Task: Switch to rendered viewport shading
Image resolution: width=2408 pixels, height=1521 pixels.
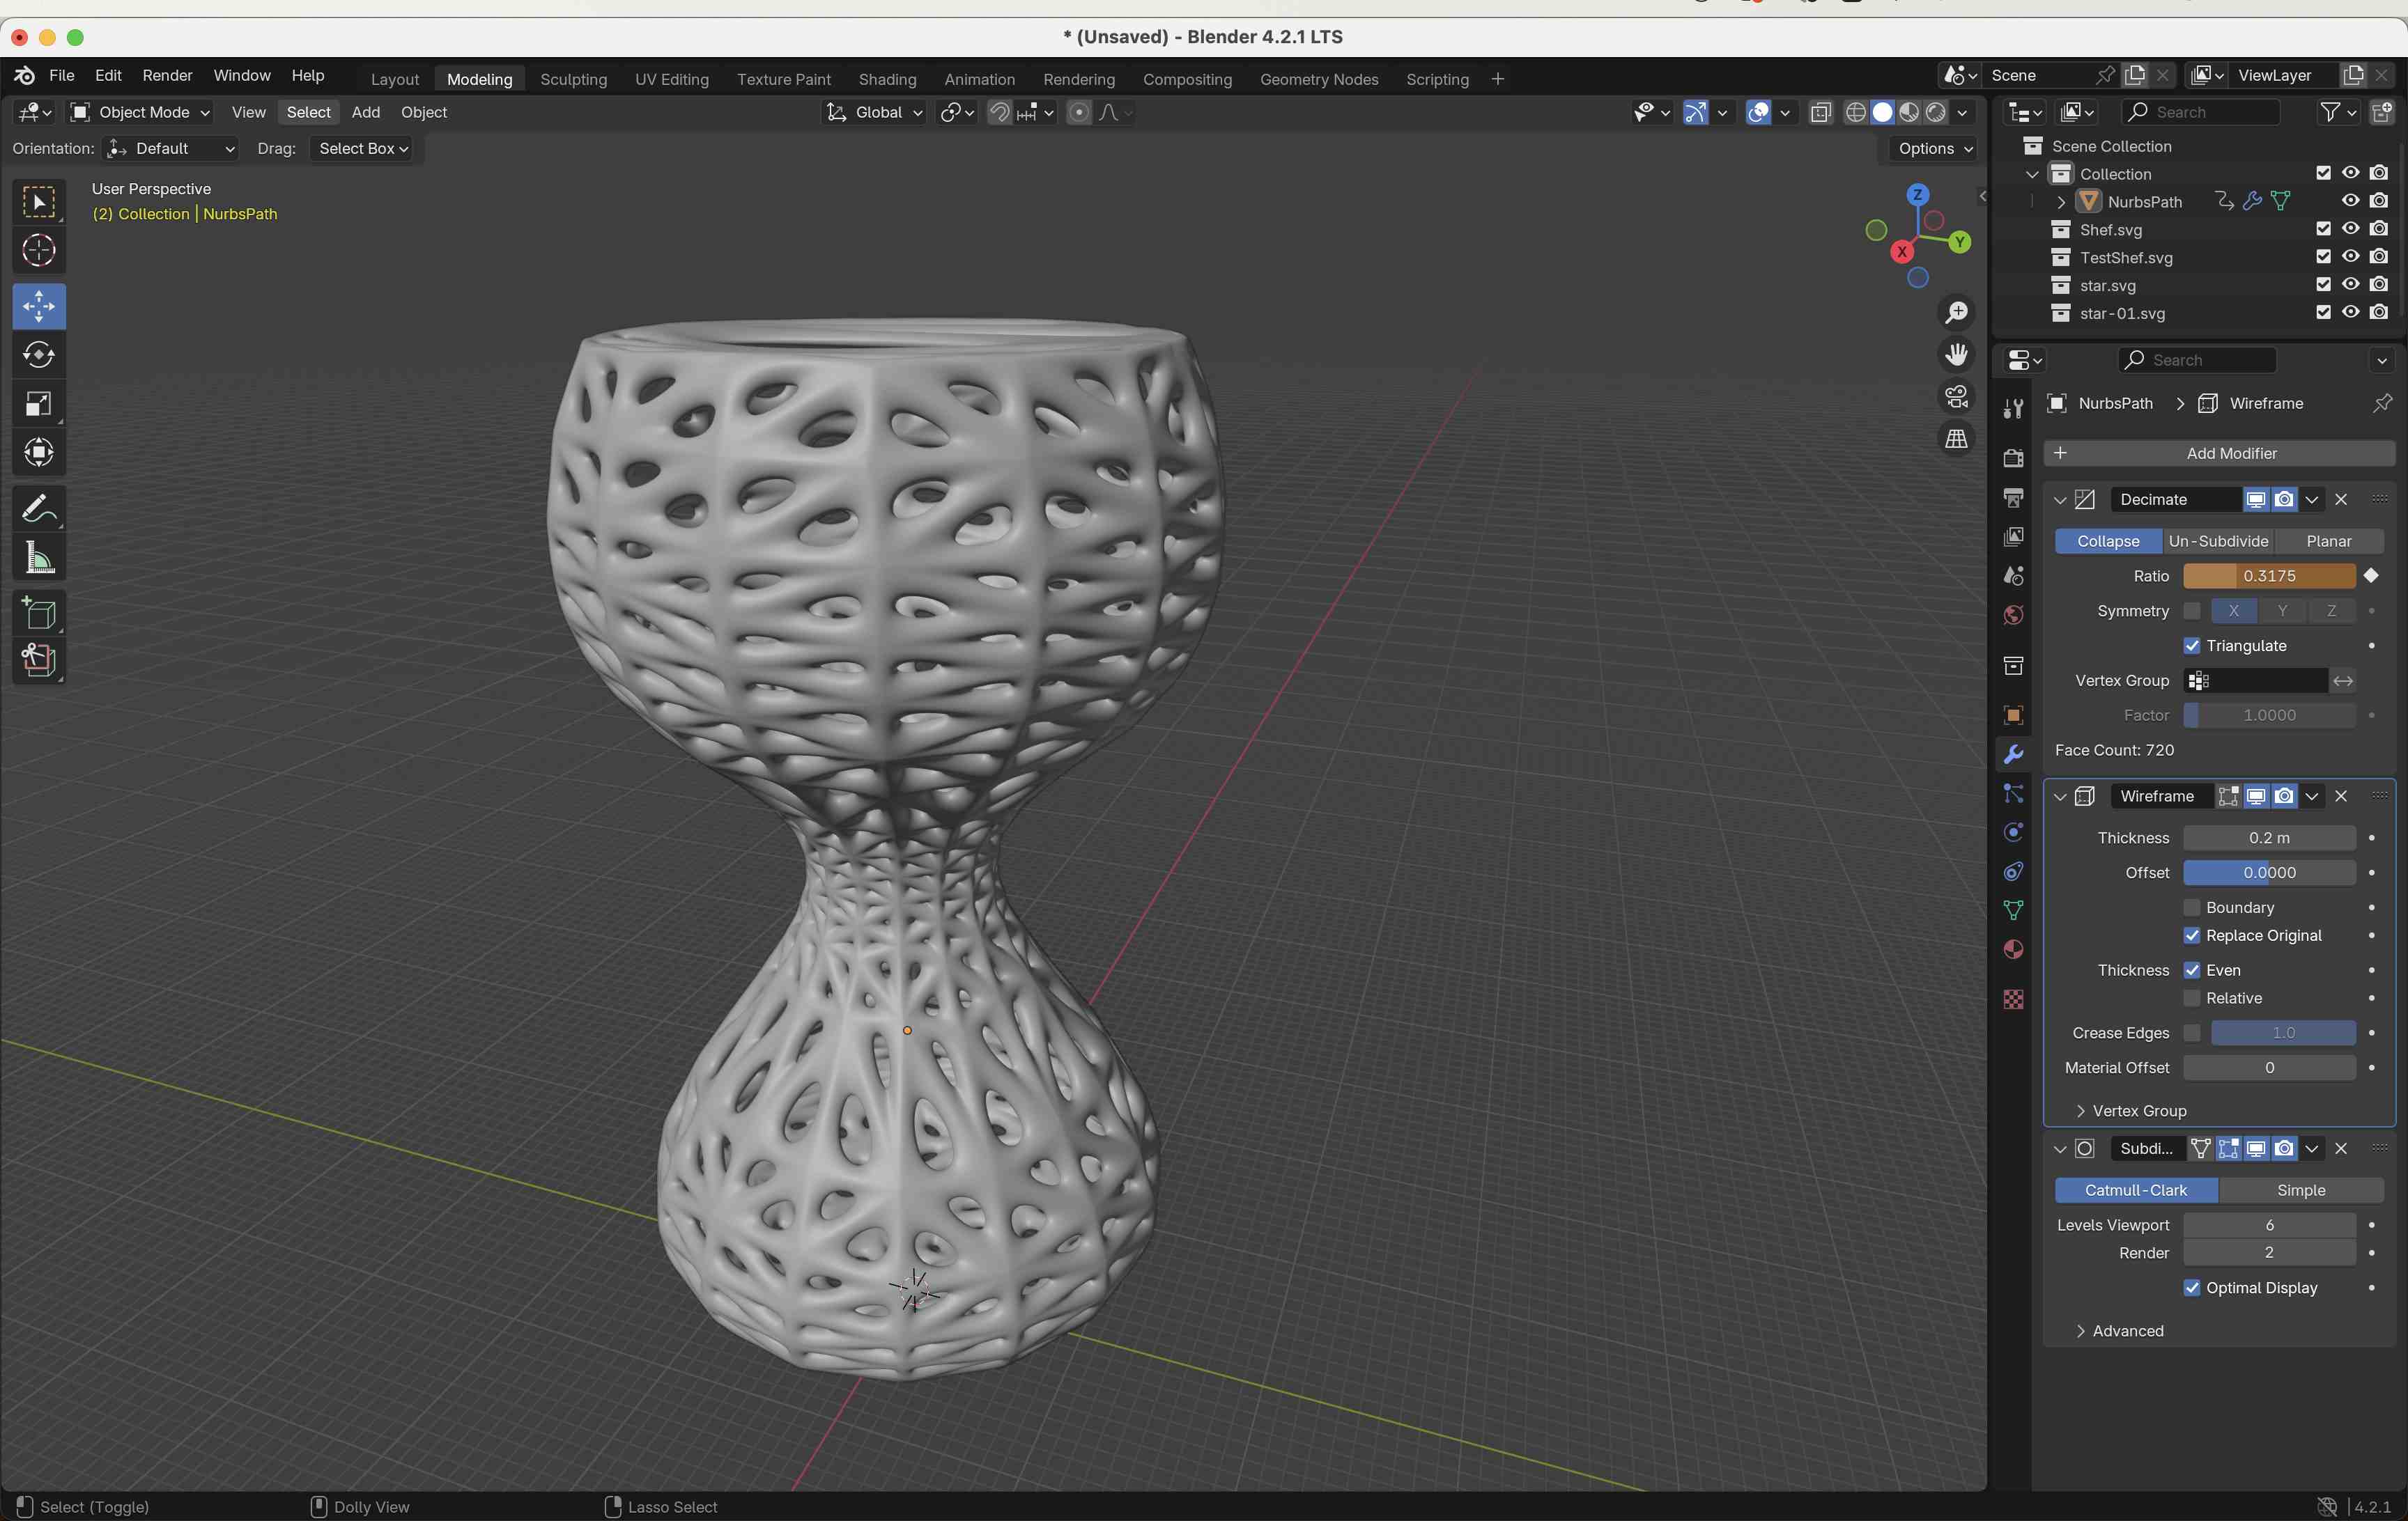Action: (x=1936, y=112)
